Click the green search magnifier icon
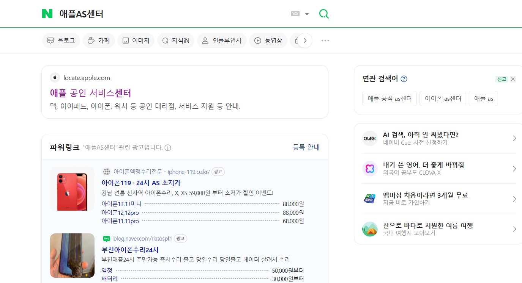 [x=324, y=14]
